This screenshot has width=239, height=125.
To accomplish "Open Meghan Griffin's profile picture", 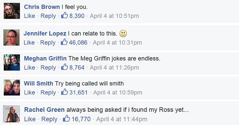I will (12, 63).
